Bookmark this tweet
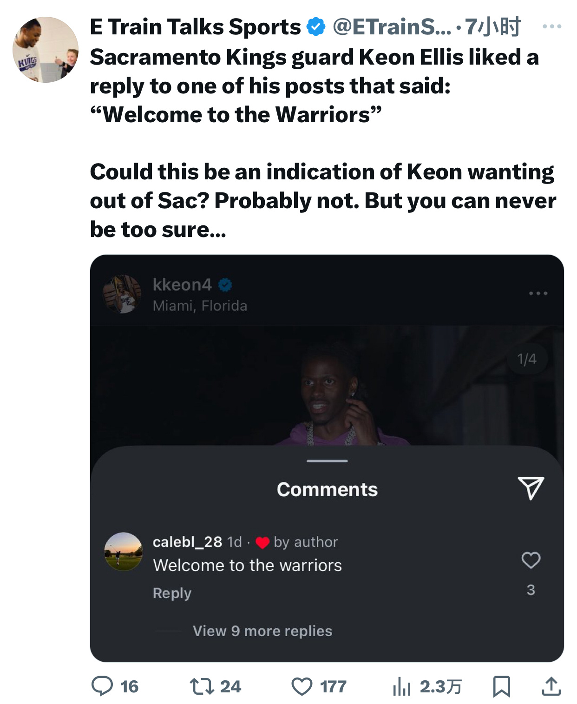The width and height of the screenshot is (577, 704). coord(502,686)
